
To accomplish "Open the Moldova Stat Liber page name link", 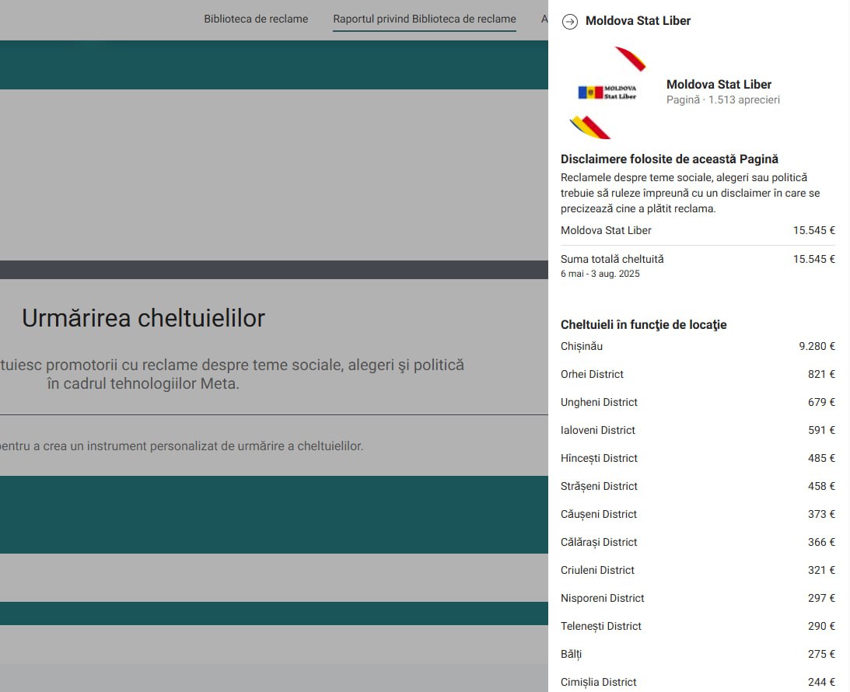I will coord(719,85).
